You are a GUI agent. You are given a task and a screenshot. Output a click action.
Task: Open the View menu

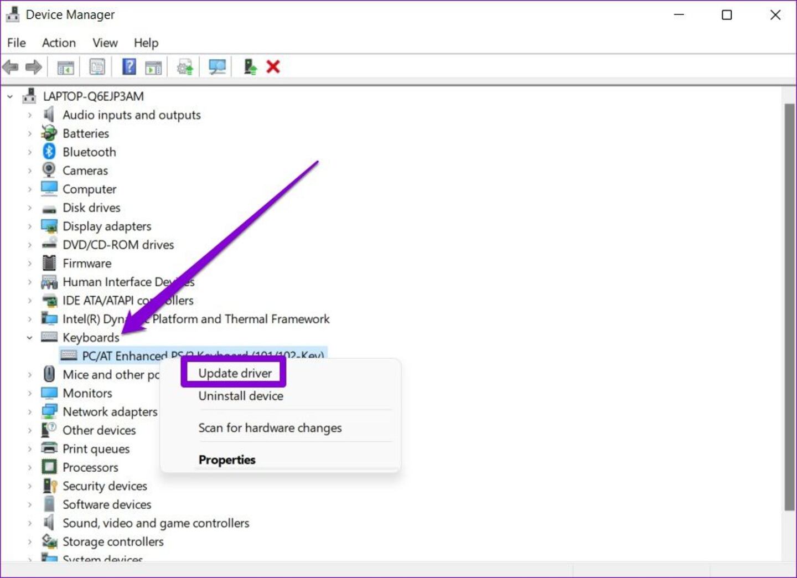[x=104, y=43]
